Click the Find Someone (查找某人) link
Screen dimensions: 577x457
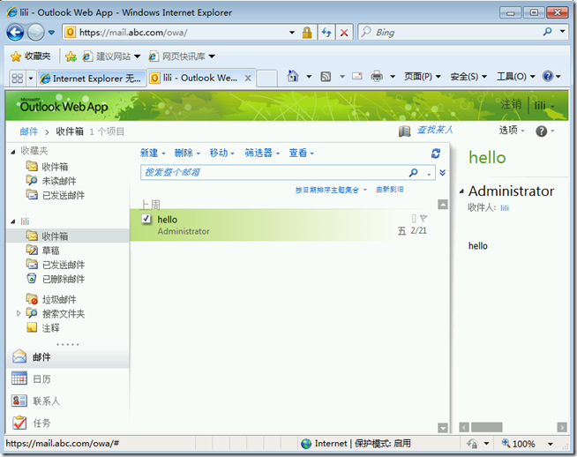pyautogui.click(x=435, y=131)
